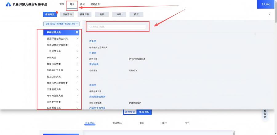Click the 畜牧业类 heading link
Screen dimensions: 277x135
(94, 64)
